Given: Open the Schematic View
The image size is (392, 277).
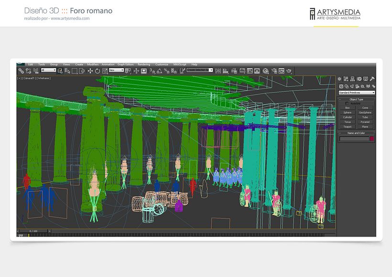Looking at the screenshot, I should click(257, 71).
